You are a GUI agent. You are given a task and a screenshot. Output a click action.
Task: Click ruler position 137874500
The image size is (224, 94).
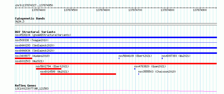click(x=71, y=10)
